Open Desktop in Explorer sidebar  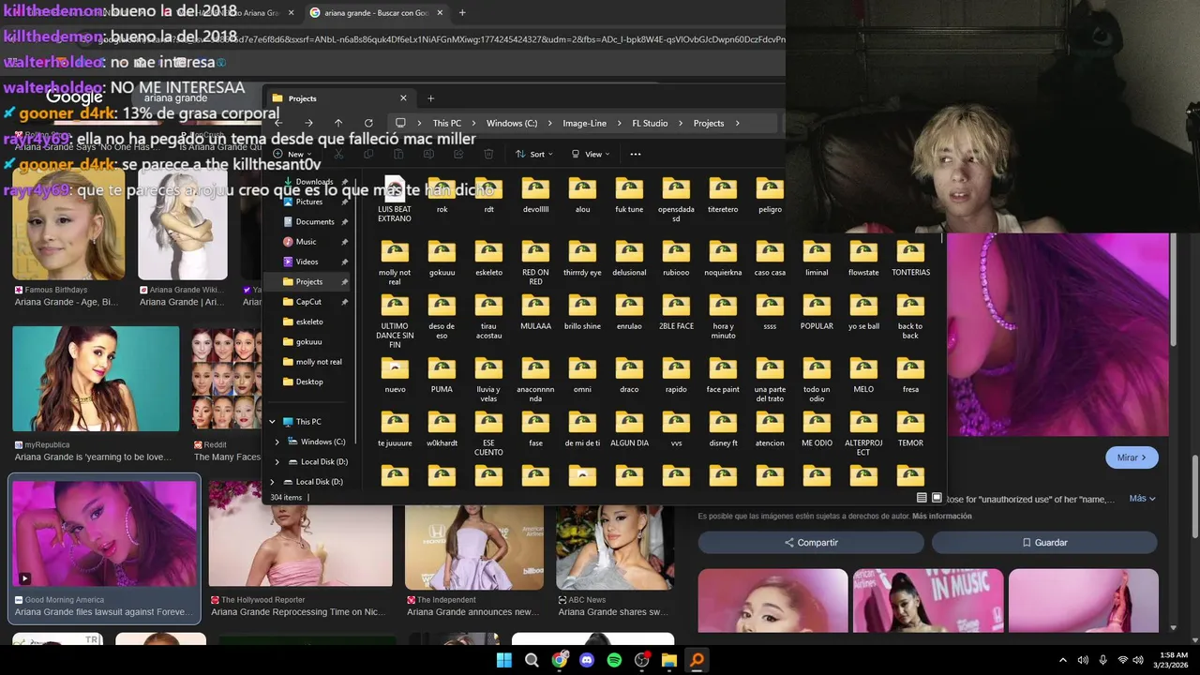[309, 382]
